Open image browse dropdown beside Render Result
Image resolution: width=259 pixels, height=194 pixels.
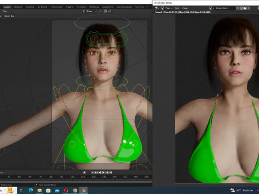click(x=212, y=8)
